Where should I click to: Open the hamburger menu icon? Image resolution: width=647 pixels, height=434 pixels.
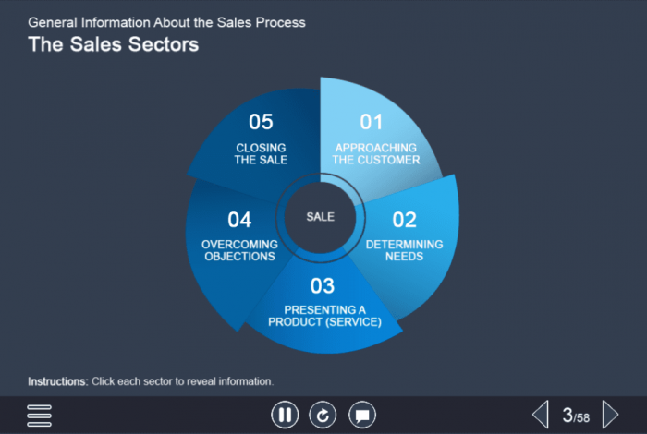(39, 416)
